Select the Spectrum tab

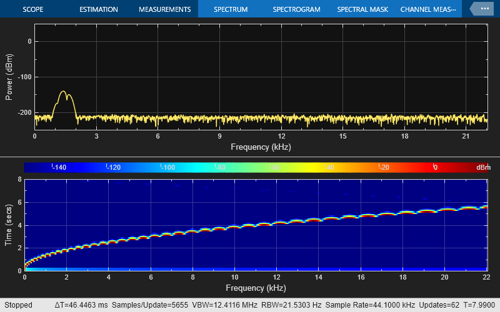[231, 9]
